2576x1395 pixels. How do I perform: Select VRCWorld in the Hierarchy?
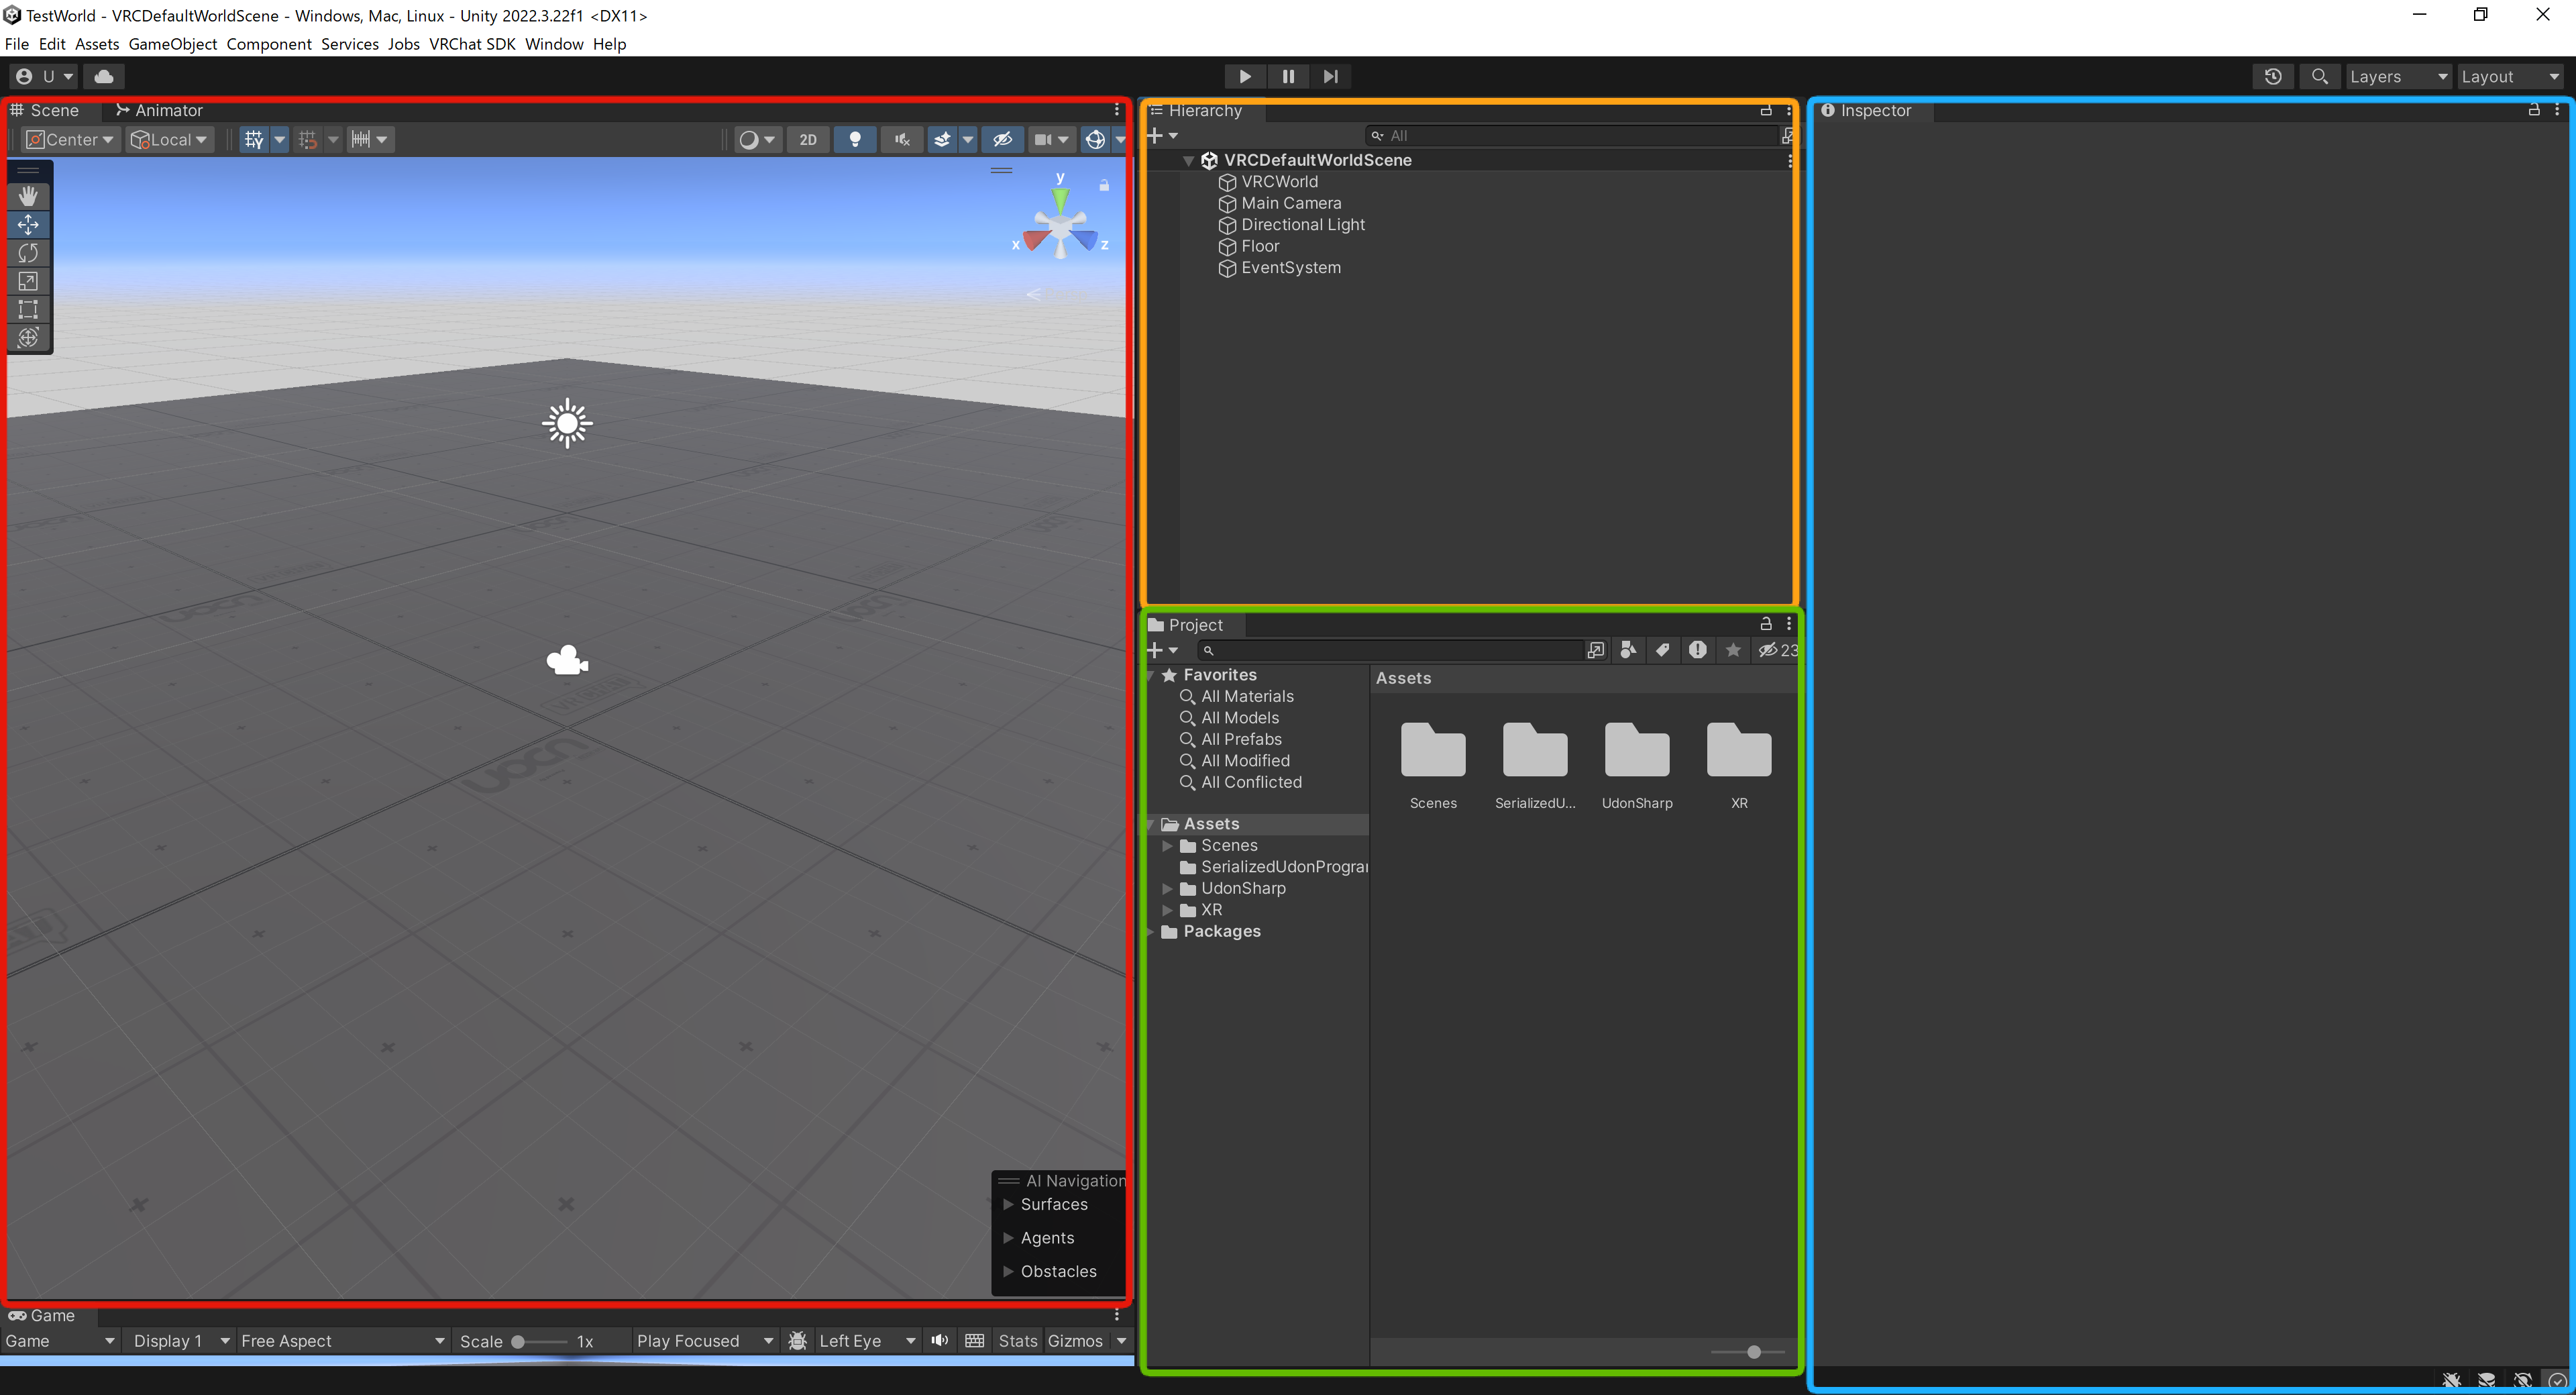pyautogui.click(x=1279, y=181)
